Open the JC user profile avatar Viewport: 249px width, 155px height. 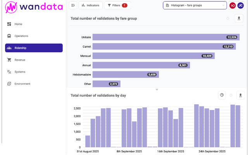(240, 5)
